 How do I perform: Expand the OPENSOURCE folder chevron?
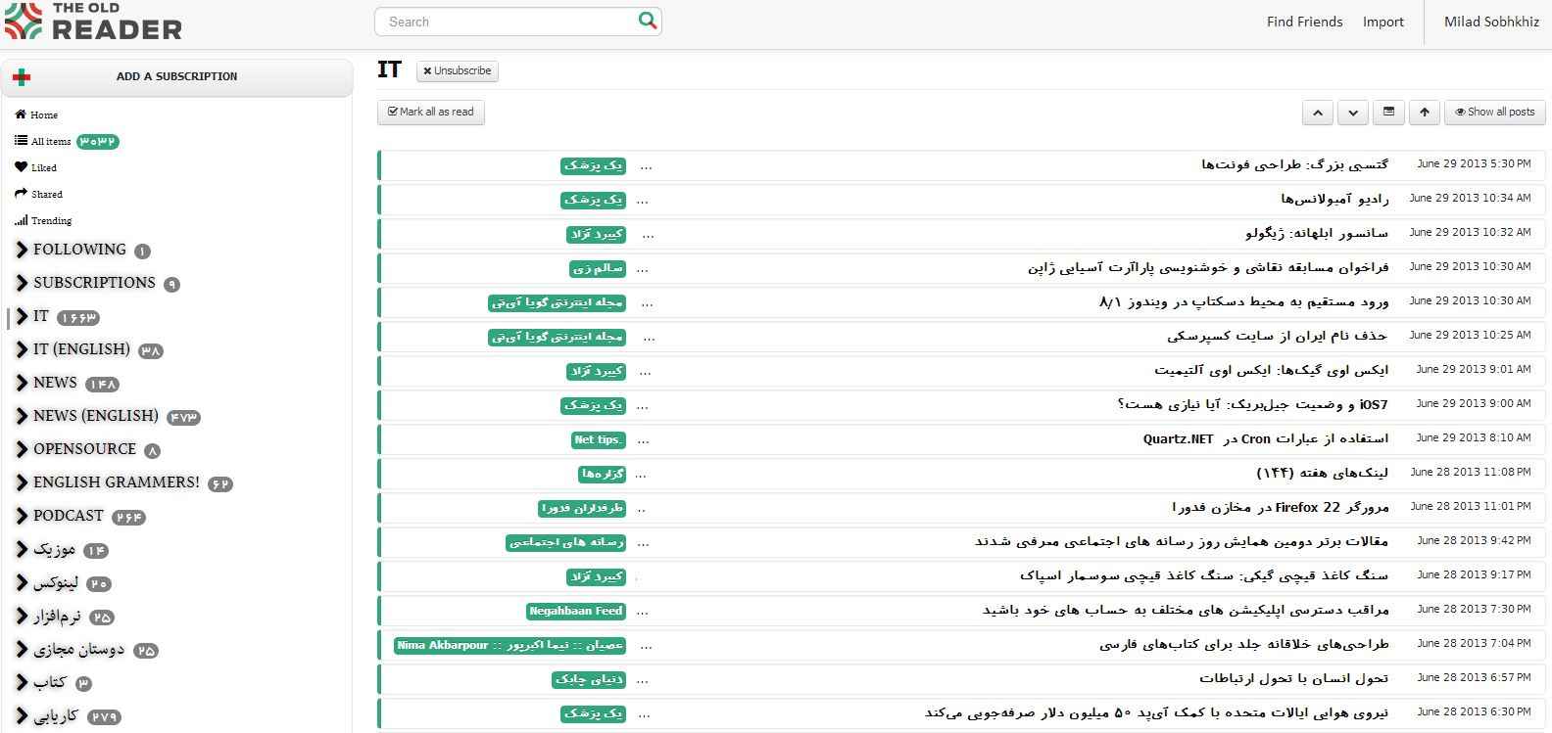click(22, 449)
